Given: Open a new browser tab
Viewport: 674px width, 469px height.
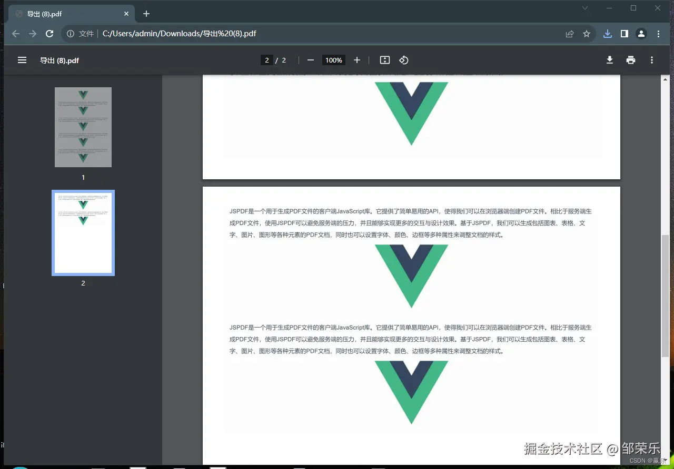Looking at the screenshot, I should pyautogui.click(x=146, y=14).
